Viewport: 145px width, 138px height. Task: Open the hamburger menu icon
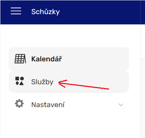click(16, 11)
